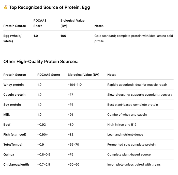Click the 'Rapidly absorbed; ideal for muscle repair' note
178x175 pixels.
[137, 85]
